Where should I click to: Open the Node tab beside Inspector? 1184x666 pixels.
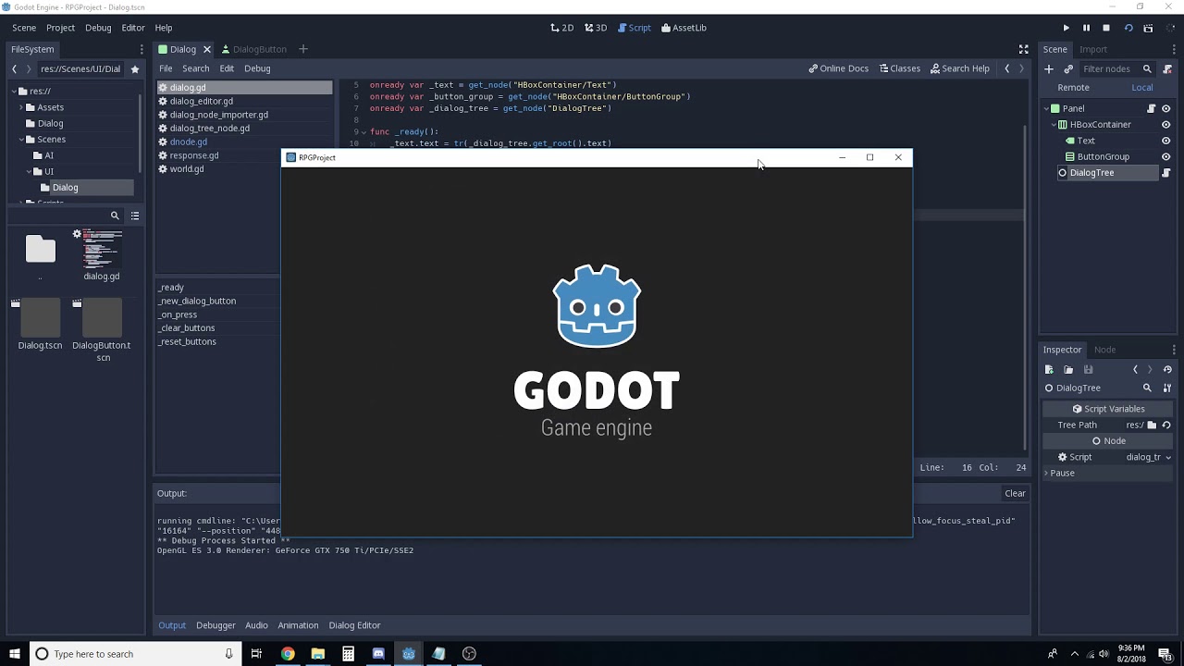tap(1104, 350)
